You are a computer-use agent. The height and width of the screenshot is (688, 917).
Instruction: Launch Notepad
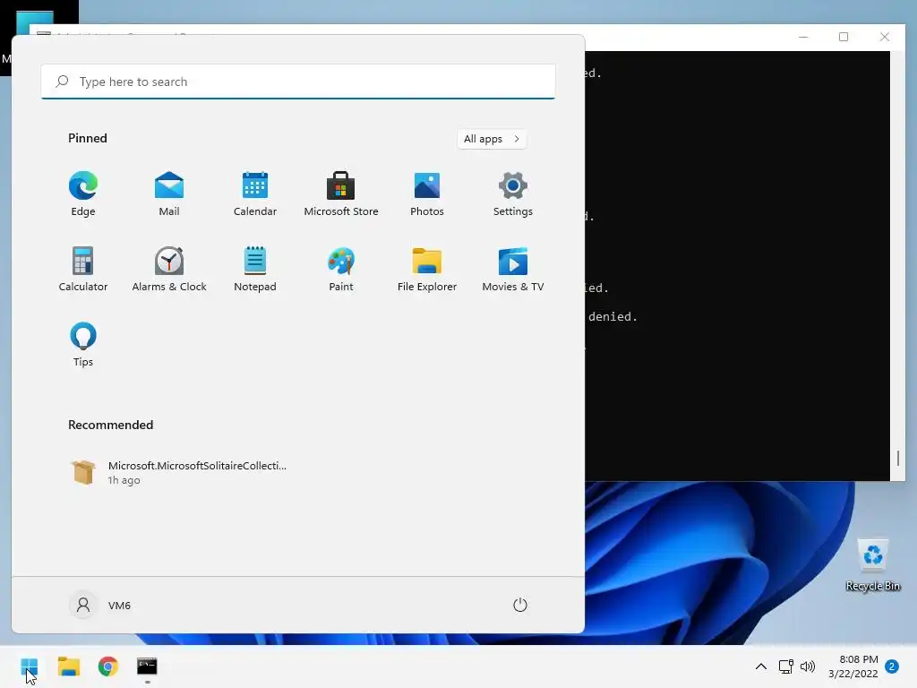[255, 269]
